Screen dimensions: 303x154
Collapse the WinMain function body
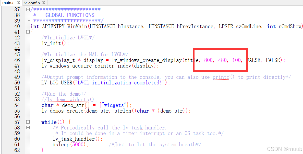(x=28, y=32)
